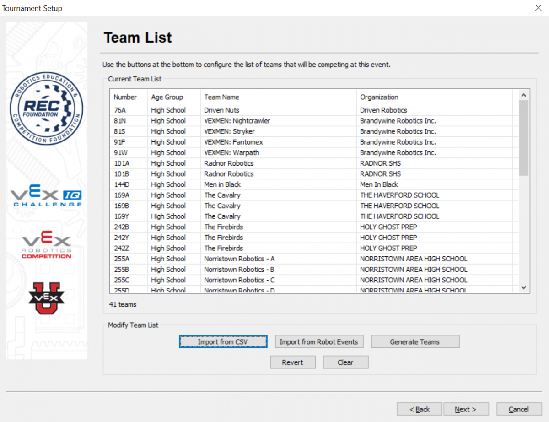Advance with the Next button
Screen dimensions: 549x422
(x=466, y=409)
